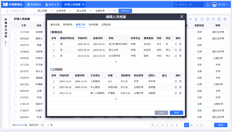Click the 跳转 button
Viewport: 232px width, 132px height.
click(221, 125)
